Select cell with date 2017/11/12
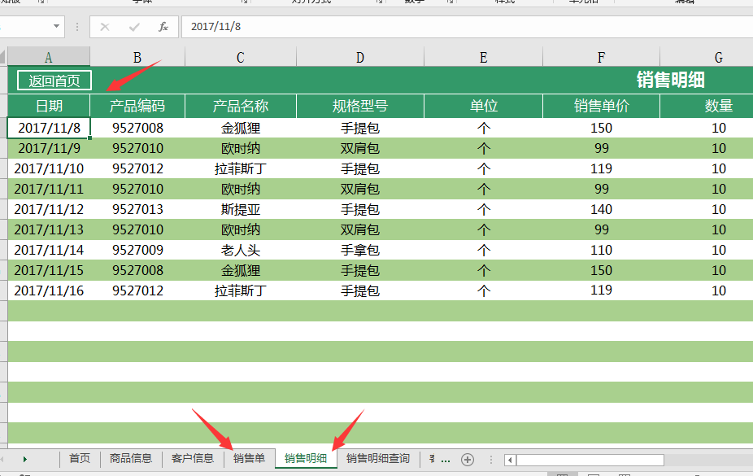753x476 pixels. (x=49, y=209)
